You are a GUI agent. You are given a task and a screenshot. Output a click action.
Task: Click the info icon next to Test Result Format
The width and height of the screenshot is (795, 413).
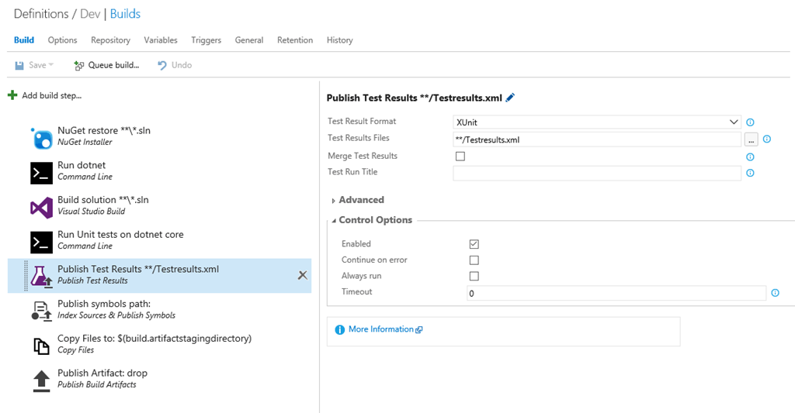pos(751,122)
